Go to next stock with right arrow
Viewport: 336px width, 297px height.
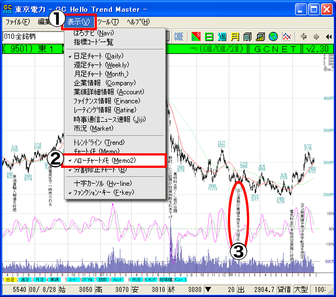[x=316, y=36]
